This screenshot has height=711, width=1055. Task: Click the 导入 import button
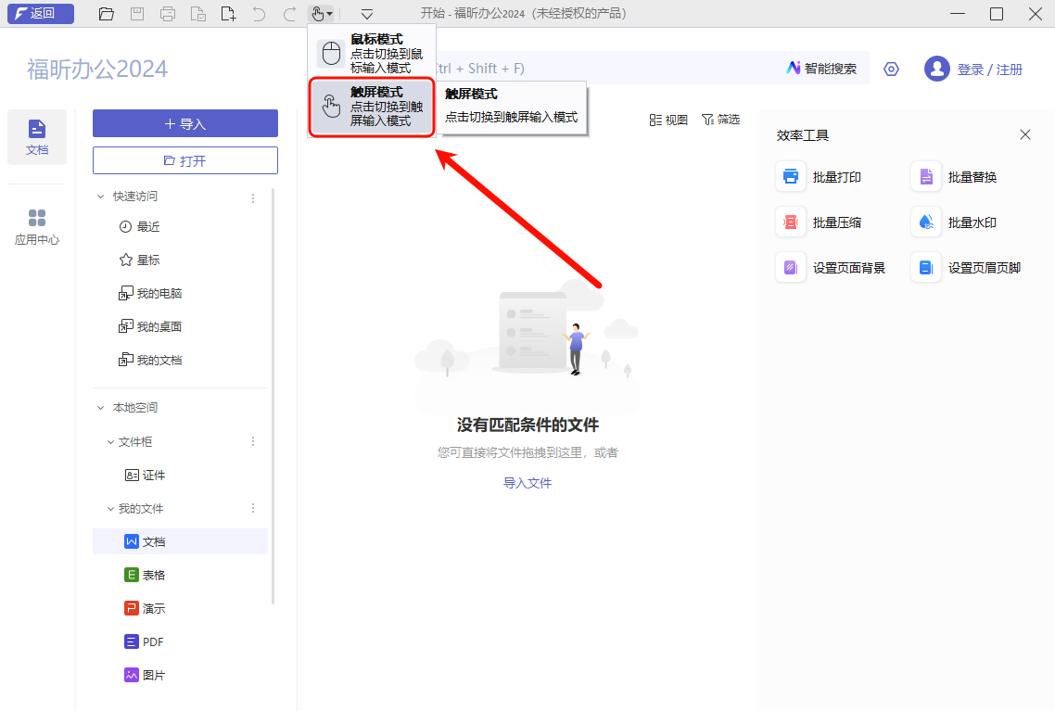coord(185,124)
